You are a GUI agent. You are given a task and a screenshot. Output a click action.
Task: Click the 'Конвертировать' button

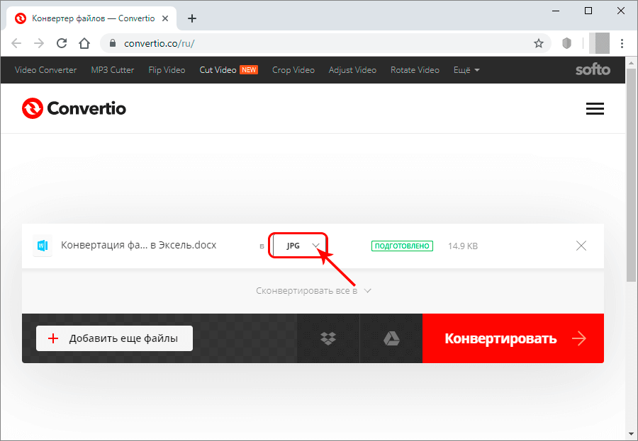coord(513,338)
